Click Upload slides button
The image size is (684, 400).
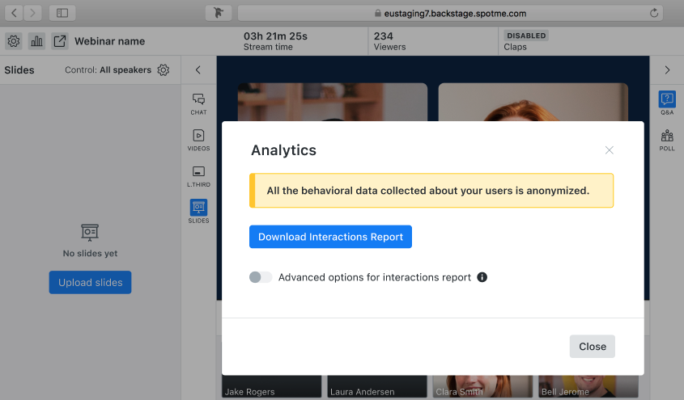[x=91, y=283]
